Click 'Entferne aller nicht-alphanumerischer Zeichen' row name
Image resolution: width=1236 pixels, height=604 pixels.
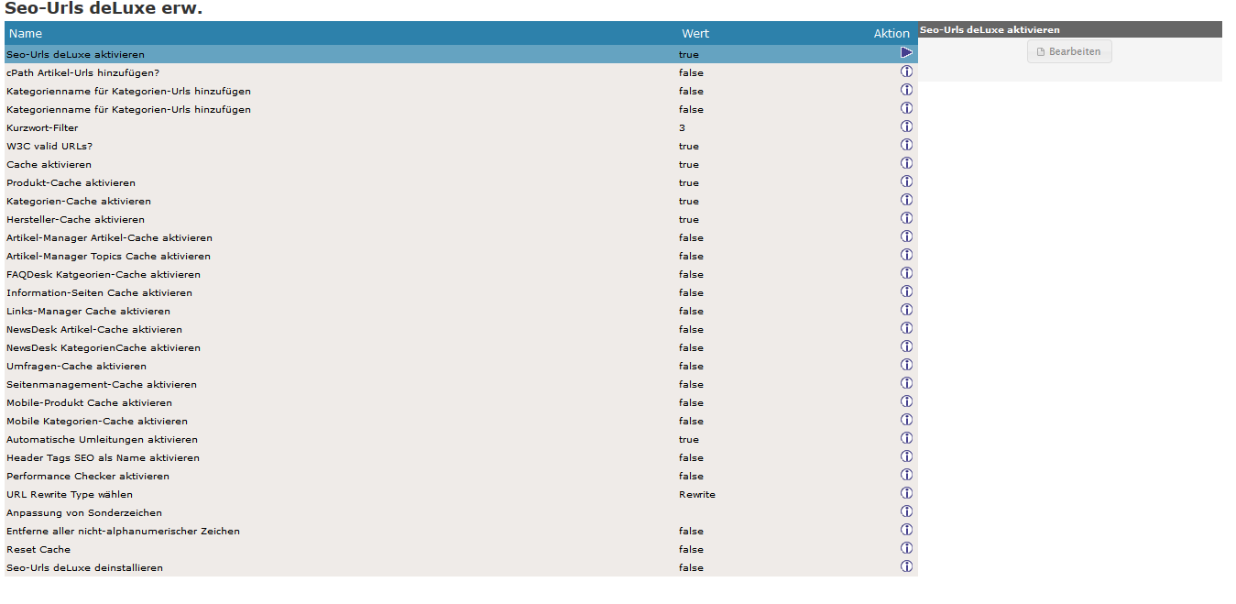123,532
